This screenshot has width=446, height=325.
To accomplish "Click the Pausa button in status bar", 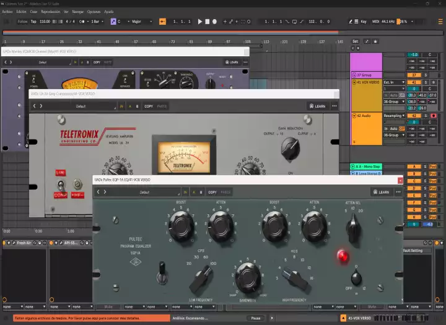I will (255, 318).
